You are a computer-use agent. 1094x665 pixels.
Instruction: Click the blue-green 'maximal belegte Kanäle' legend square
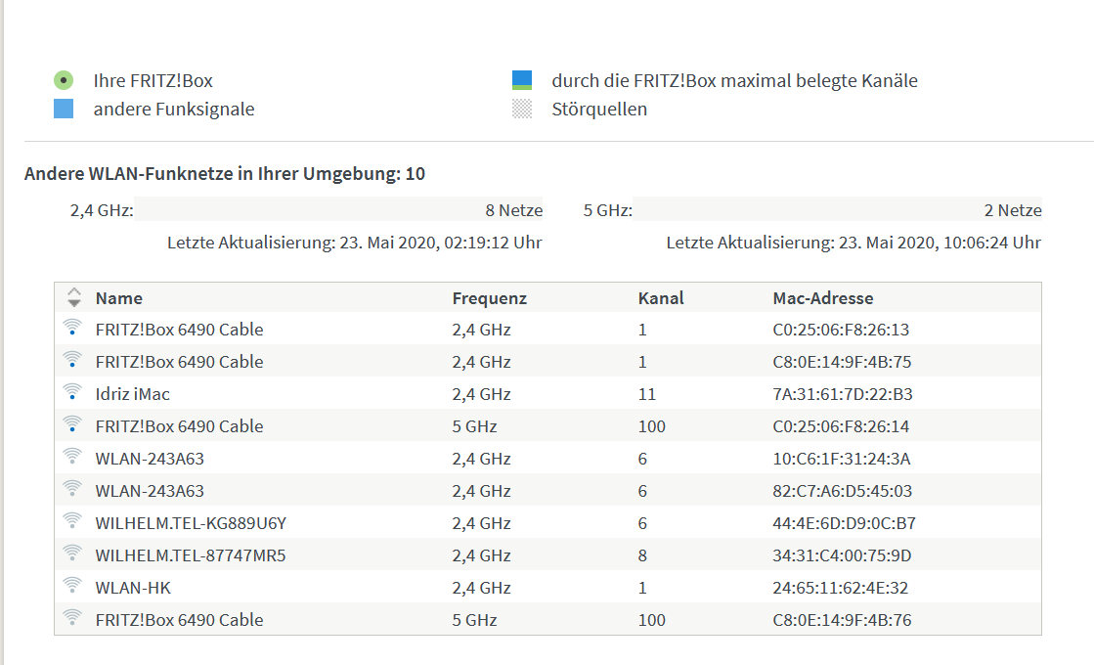tap(522, 80)
